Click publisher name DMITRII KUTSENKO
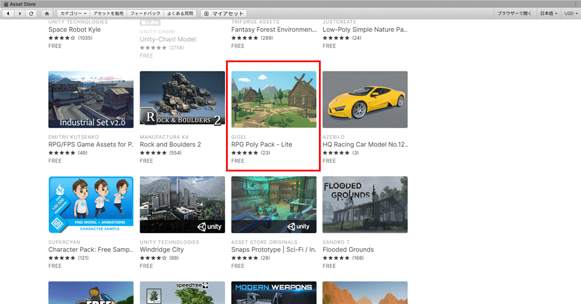Screen dimensions: 581x304 coord(73,137)
